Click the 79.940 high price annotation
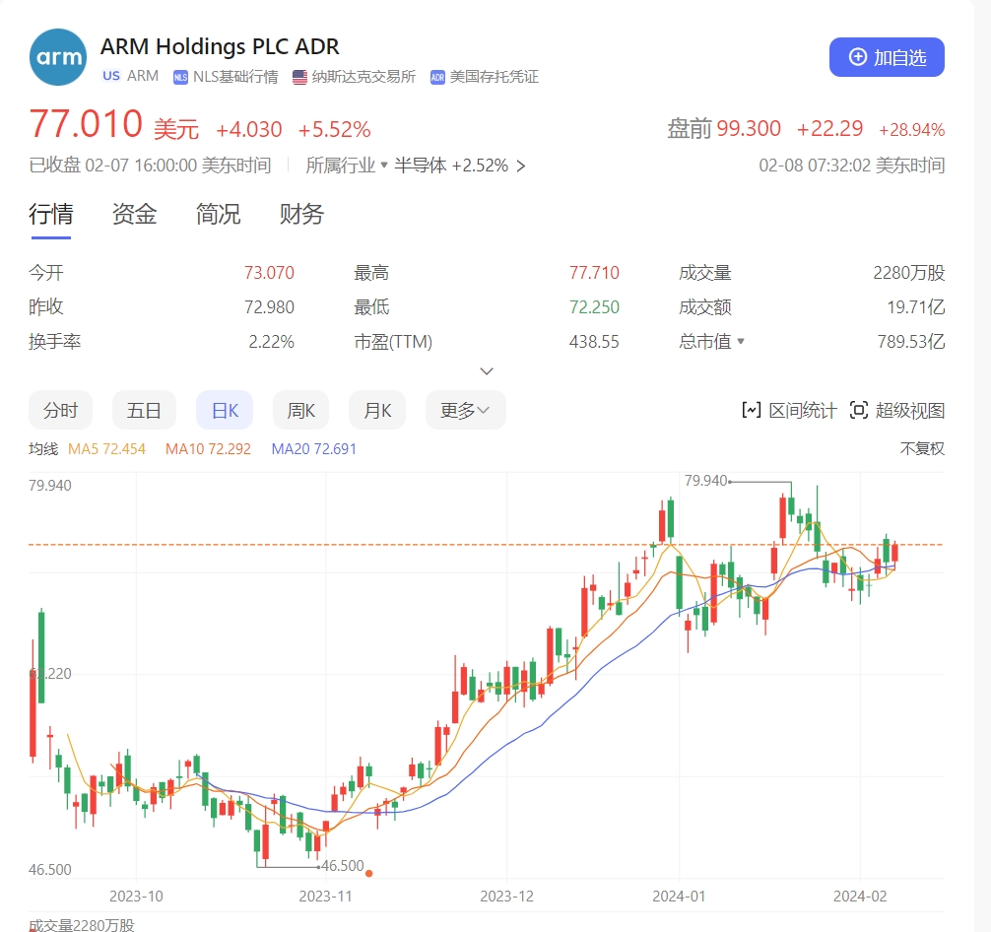The image size is (991, 932). tap(706, 481)
